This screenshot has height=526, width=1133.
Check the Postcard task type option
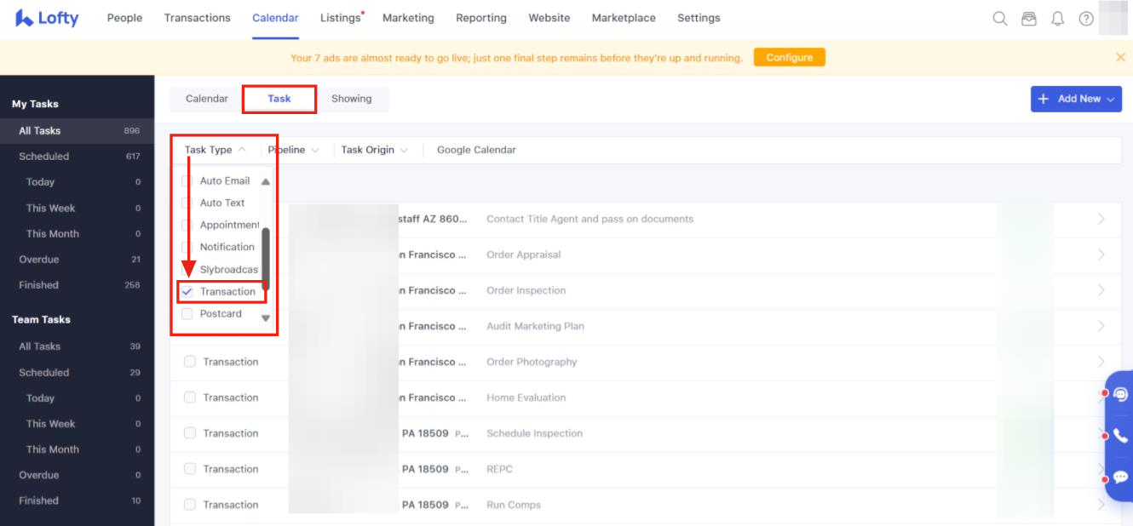click(187, 314)
